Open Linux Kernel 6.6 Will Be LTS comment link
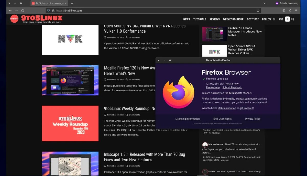Viewport: 307px width, 176px height. pyautogui.click(x=231, y=159)
